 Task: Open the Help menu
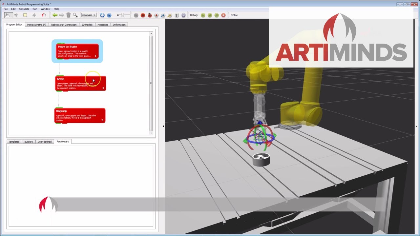(x=56, y=9)
